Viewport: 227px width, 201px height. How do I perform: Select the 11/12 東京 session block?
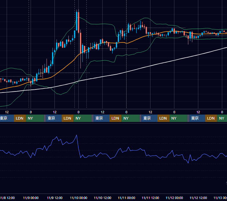point(197,118)
